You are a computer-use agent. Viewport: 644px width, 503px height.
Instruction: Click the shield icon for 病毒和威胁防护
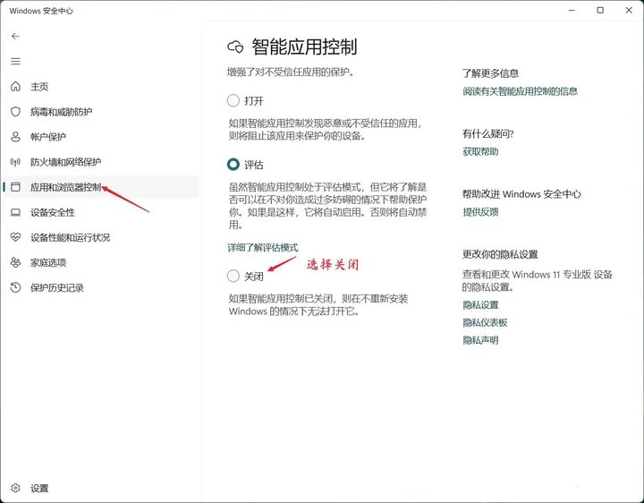point(14,112)
